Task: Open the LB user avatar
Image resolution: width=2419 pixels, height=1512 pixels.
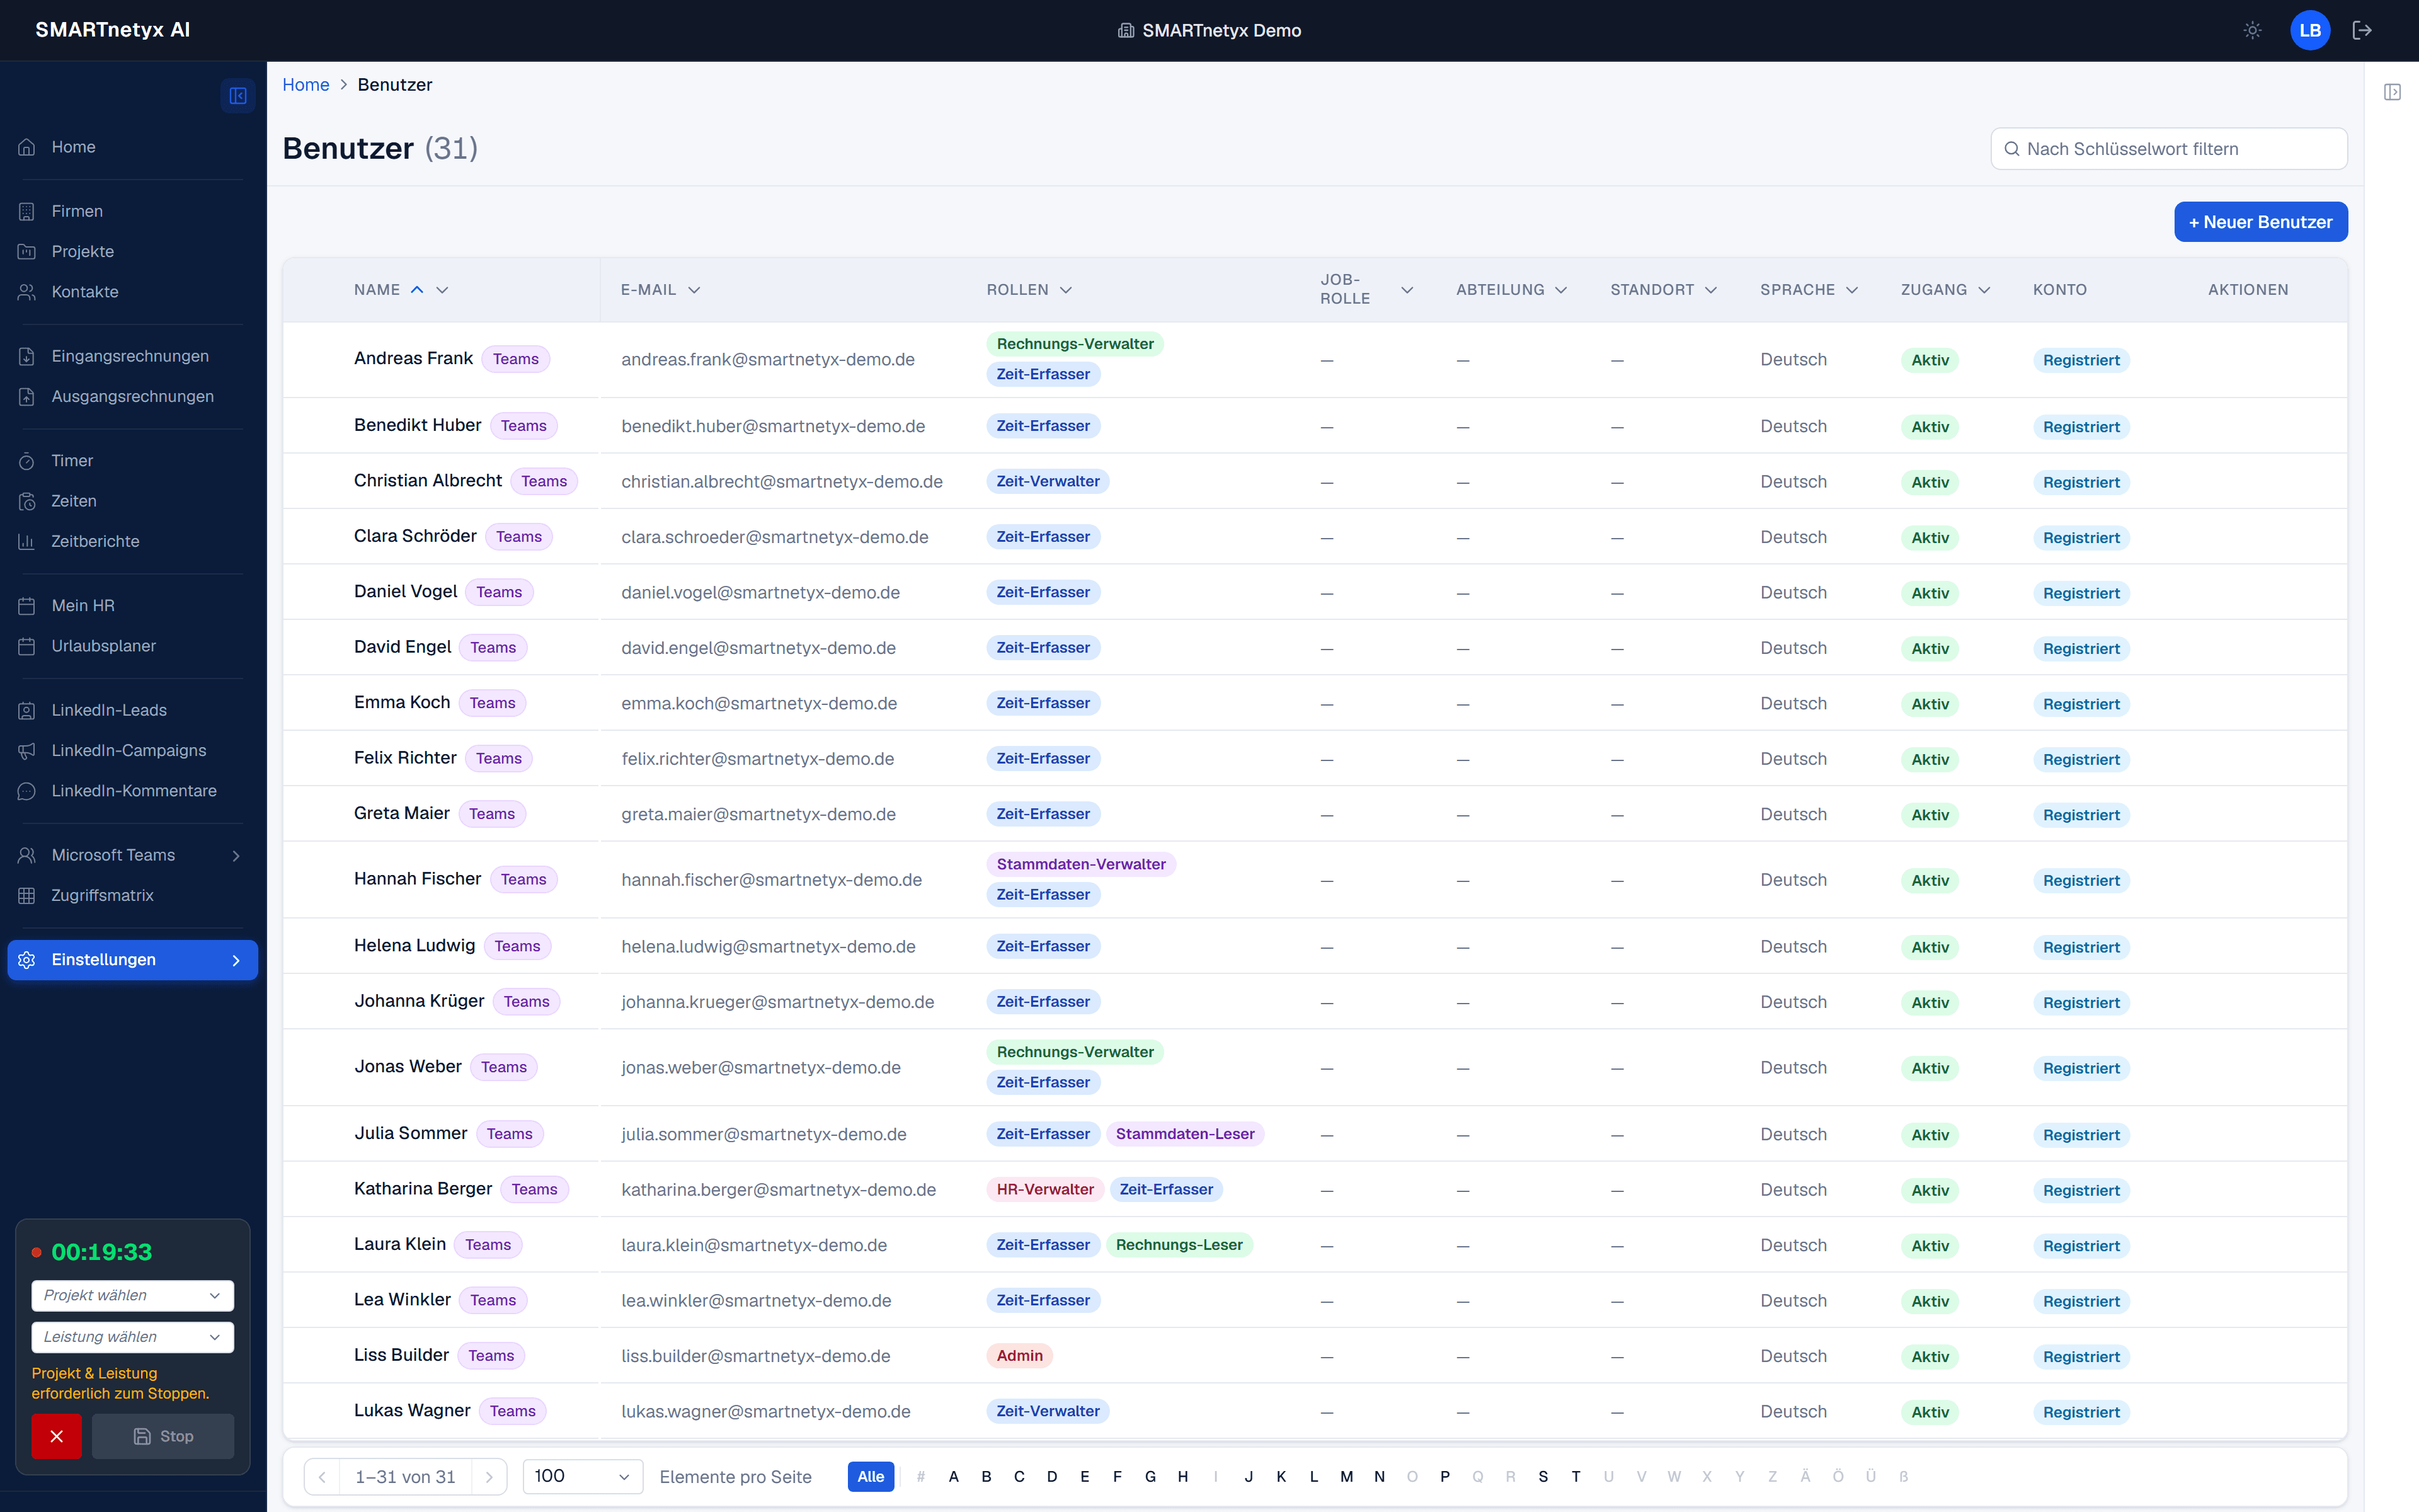Action: (2309, 30)
